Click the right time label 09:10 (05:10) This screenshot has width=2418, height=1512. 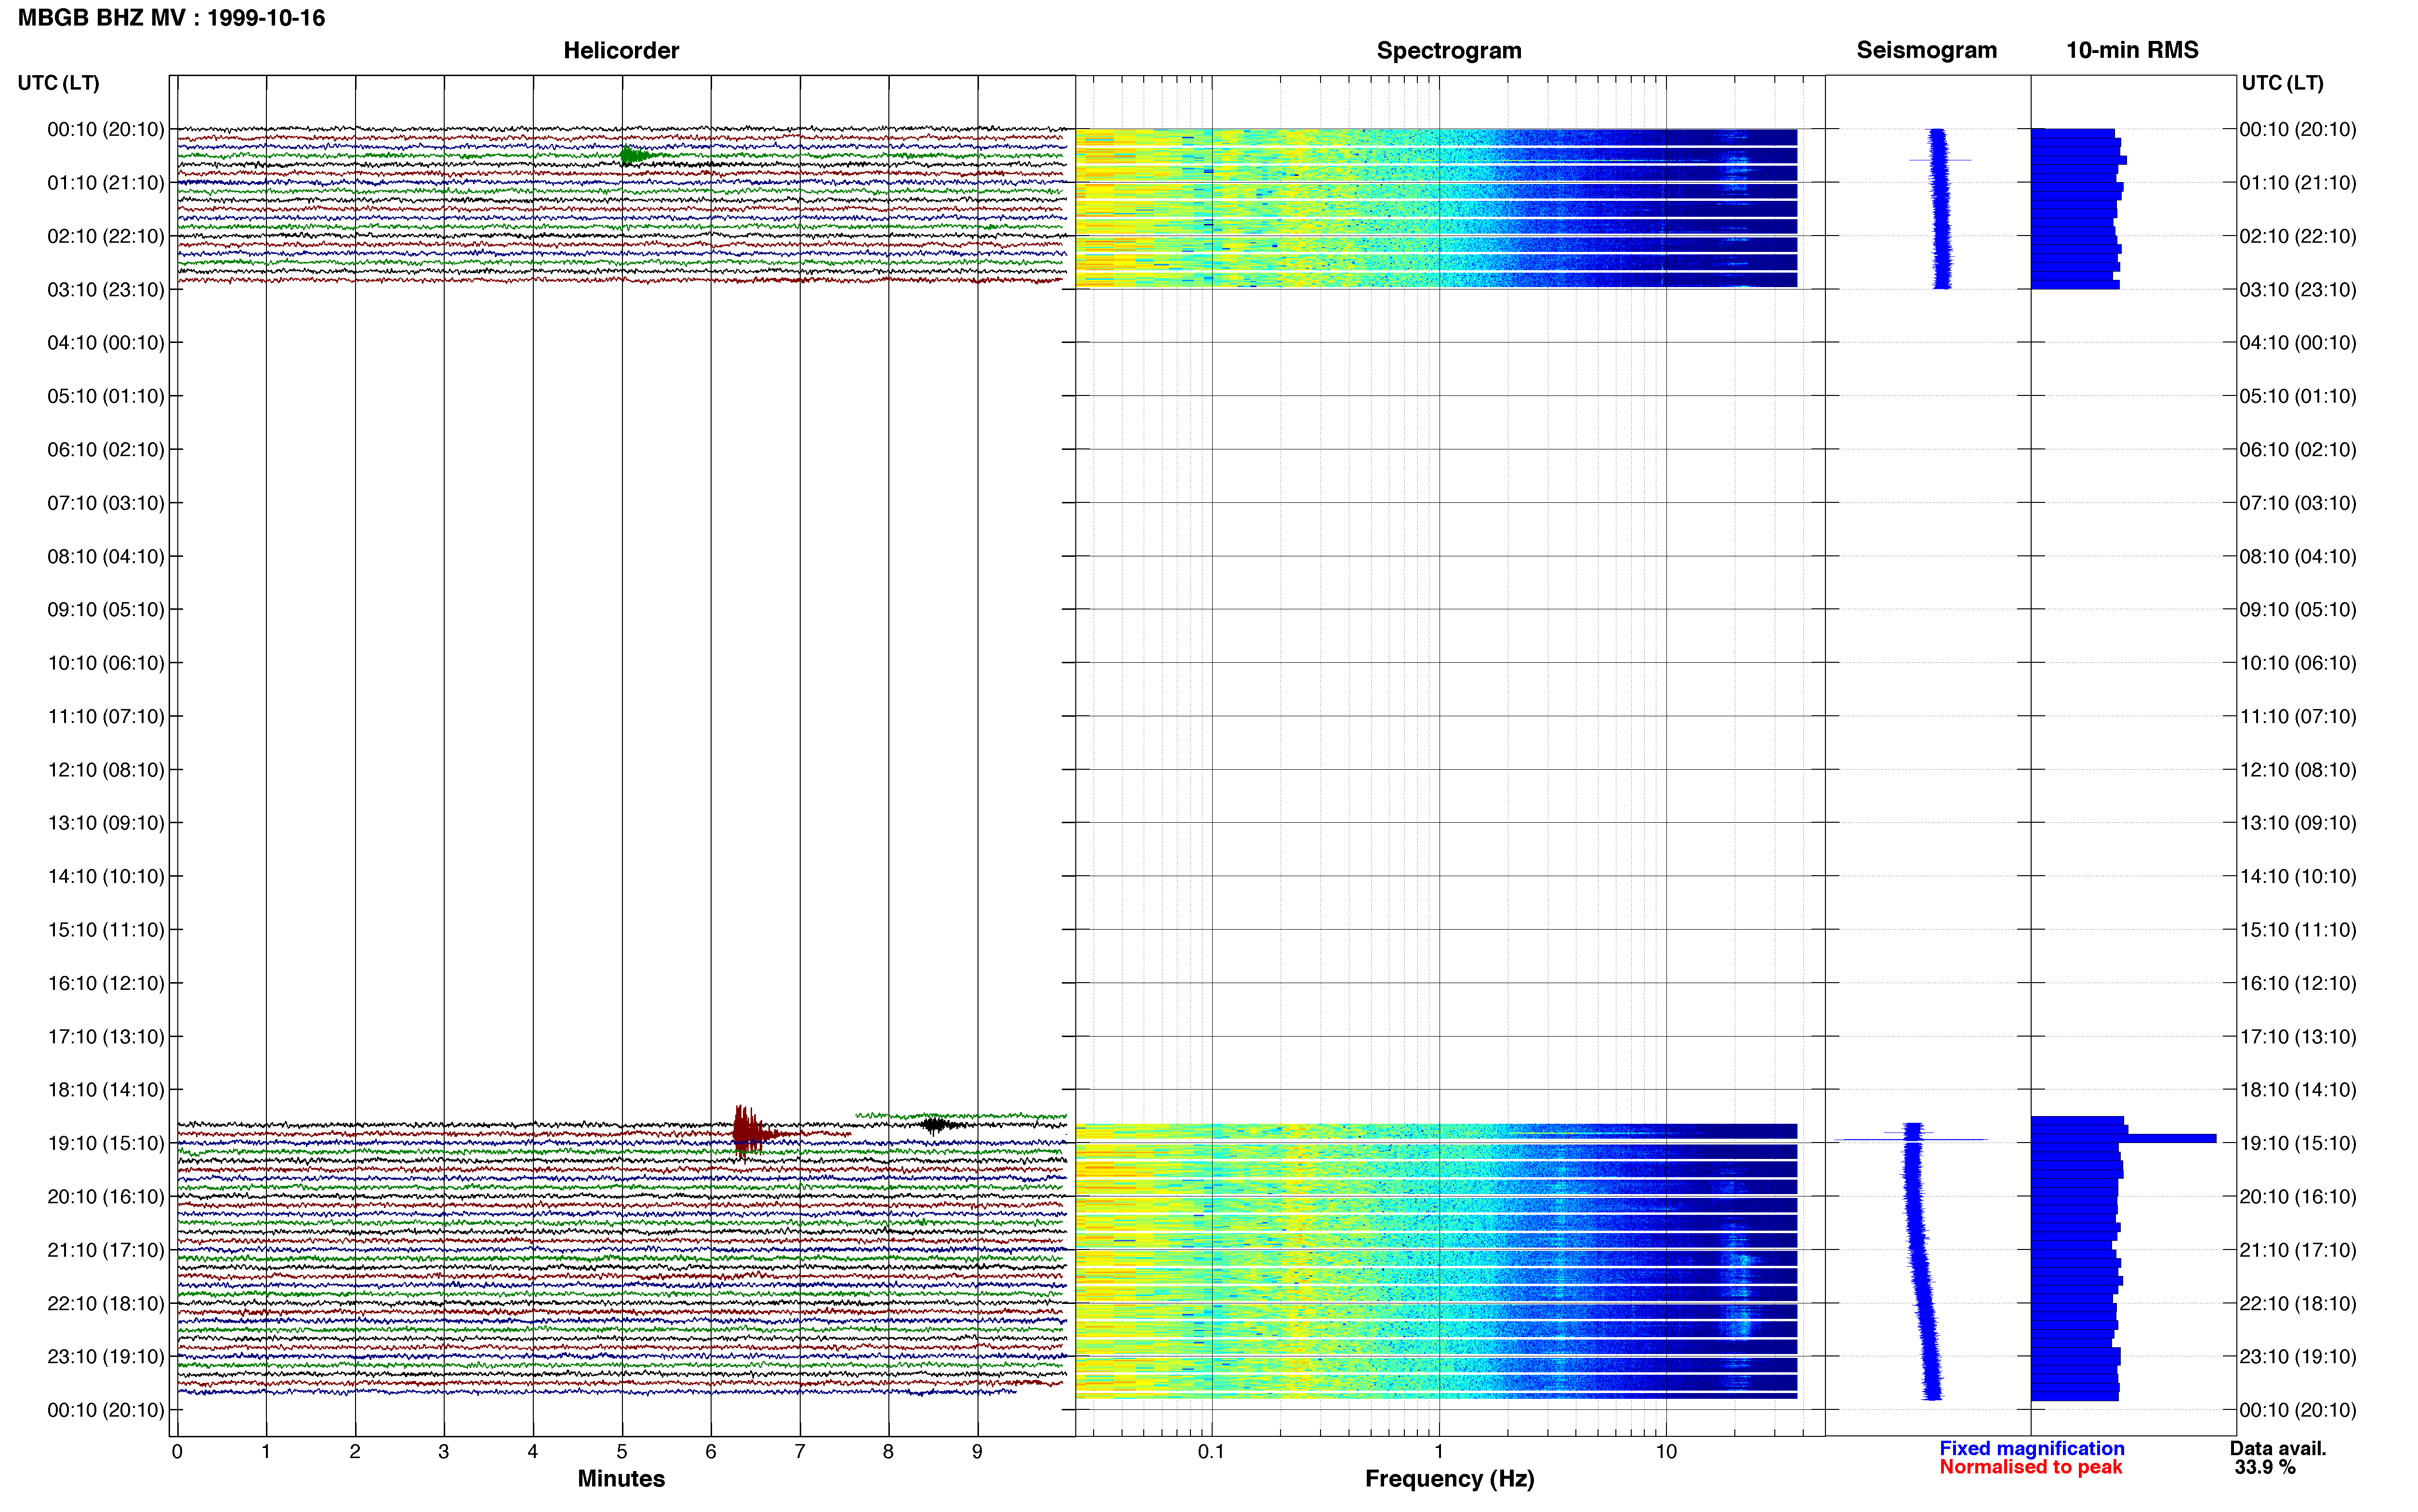(x=2297, y=610)
